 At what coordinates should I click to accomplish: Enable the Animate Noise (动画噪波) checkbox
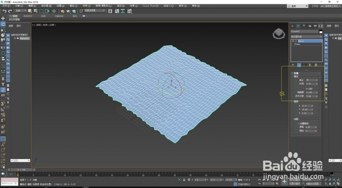pos(299,123)
